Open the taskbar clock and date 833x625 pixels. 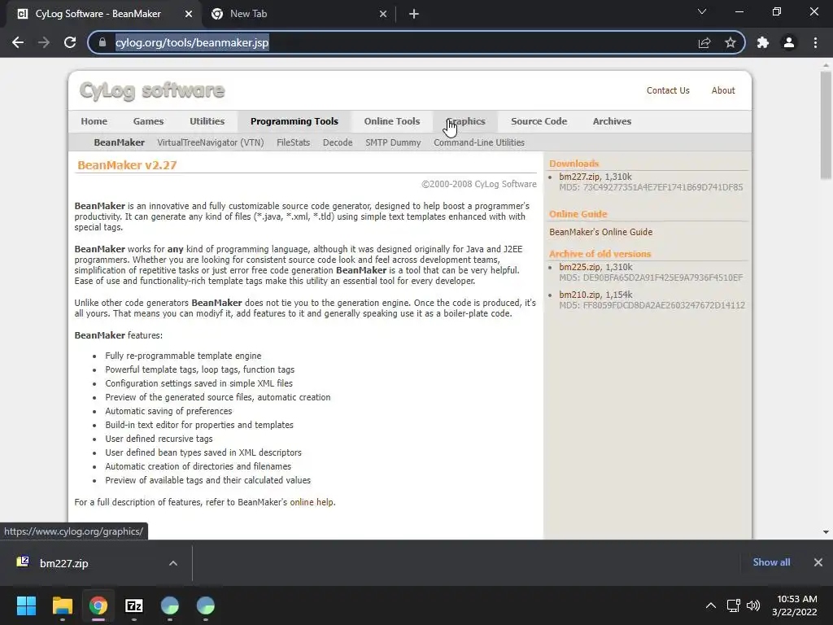[796, 605]
